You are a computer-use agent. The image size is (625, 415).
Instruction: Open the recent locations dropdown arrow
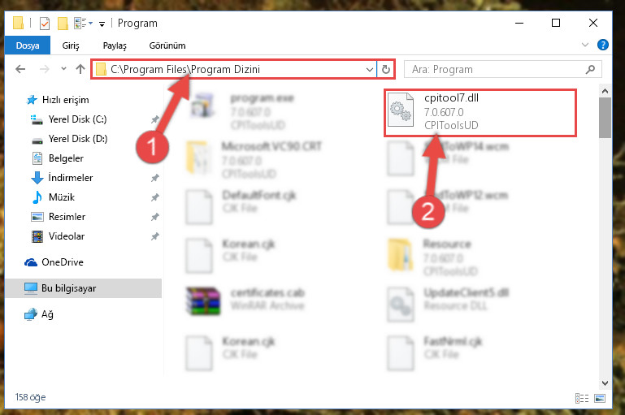click(63, 69)
